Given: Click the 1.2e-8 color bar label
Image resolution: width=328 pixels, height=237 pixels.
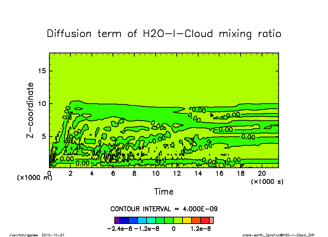Looking at the screenshot, I should (x=200, y=229).
